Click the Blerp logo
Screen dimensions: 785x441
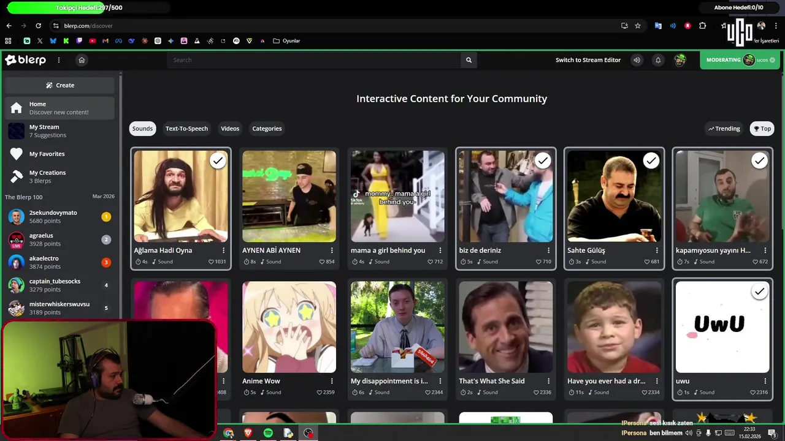25,60
